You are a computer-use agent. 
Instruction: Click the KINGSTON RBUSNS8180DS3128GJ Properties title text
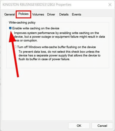click(37, 5)
